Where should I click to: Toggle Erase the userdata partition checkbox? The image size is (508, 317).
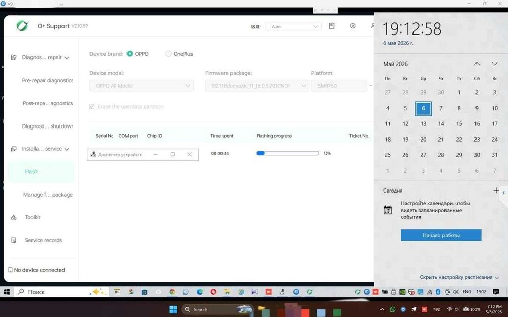tap(92, 106)
